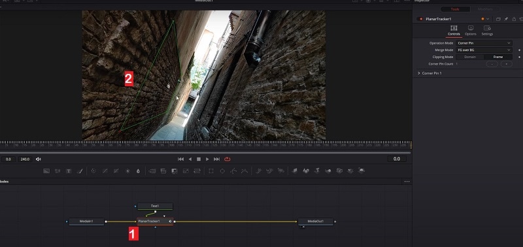
Task: Open the Operation Mode dropdown
Action: coord(484,43)
